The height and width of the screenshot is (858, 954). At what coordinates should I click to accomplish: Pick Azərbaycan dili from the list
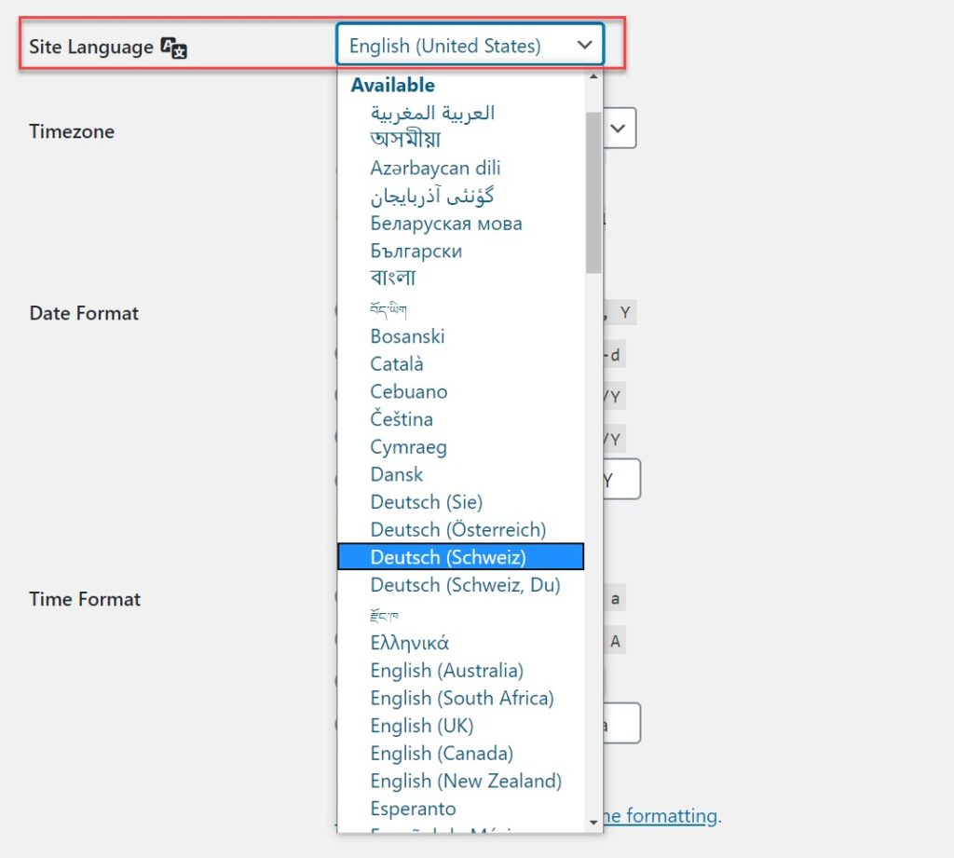click(435, 168)
